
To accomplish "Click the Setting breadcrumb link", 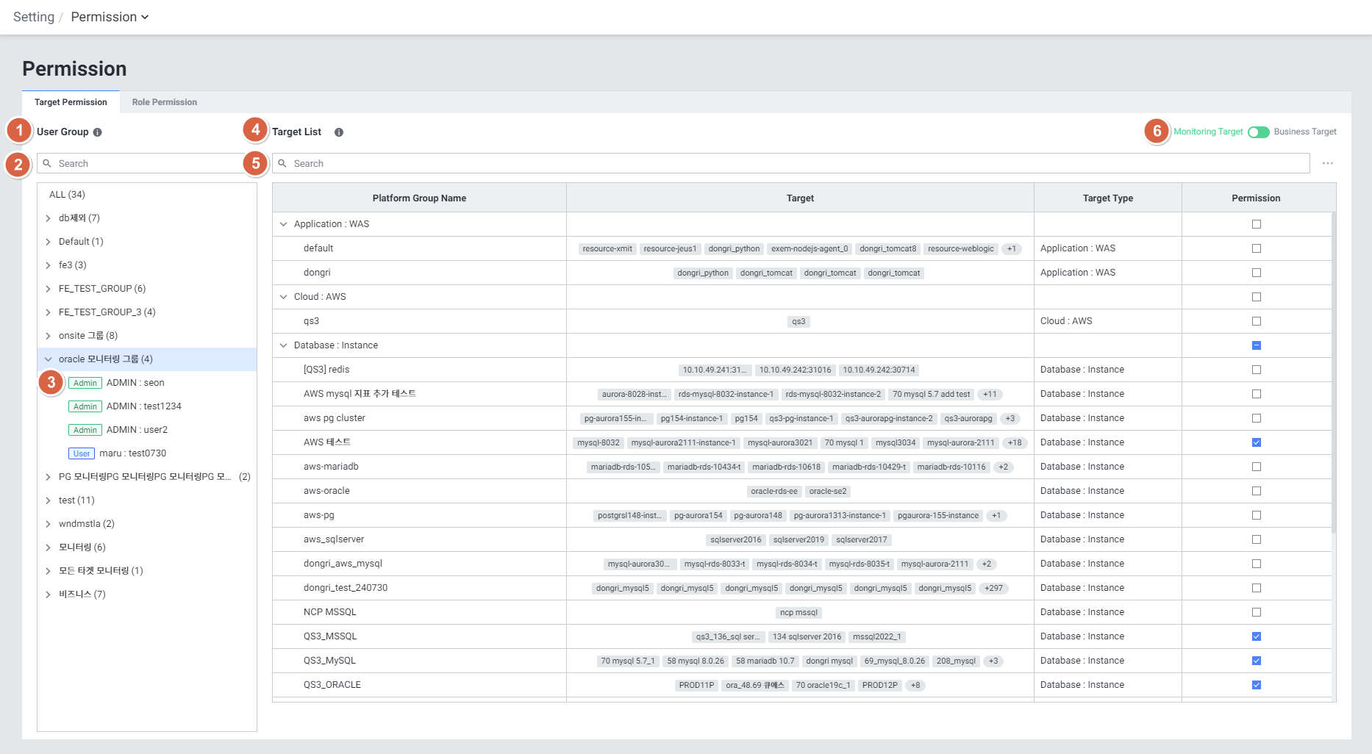I will (34, 17).
